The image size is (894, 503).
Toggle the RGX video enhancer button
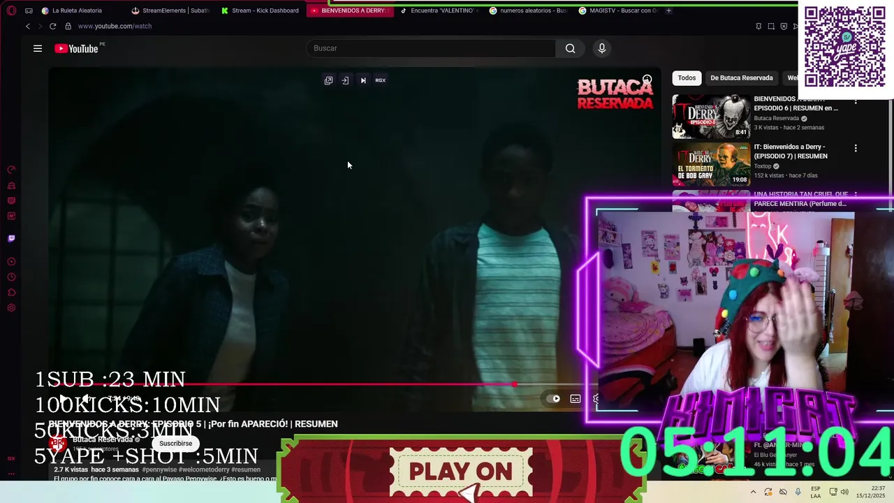point(380,80)
